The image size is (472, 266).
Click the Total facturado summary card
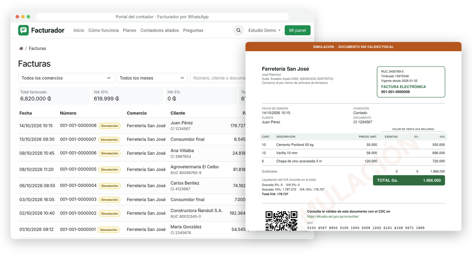(x=54, y=96)
